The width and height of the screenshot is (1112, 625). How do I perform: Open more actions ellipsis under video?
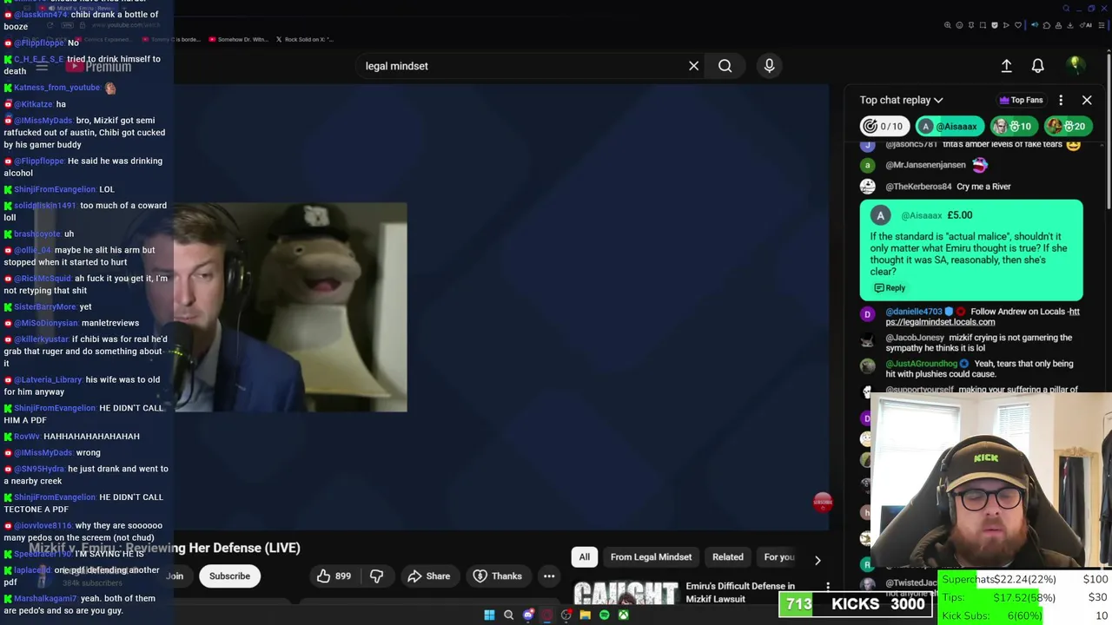[549, 576]
